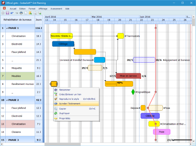
Task: Click the blue Undo arrow icon
Action: (12, 13)
